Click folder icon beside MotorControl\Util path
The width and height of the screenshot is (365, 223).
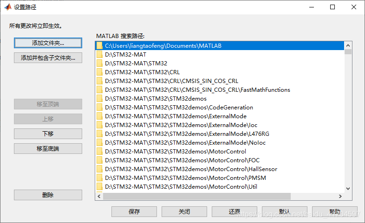point(99,186)
